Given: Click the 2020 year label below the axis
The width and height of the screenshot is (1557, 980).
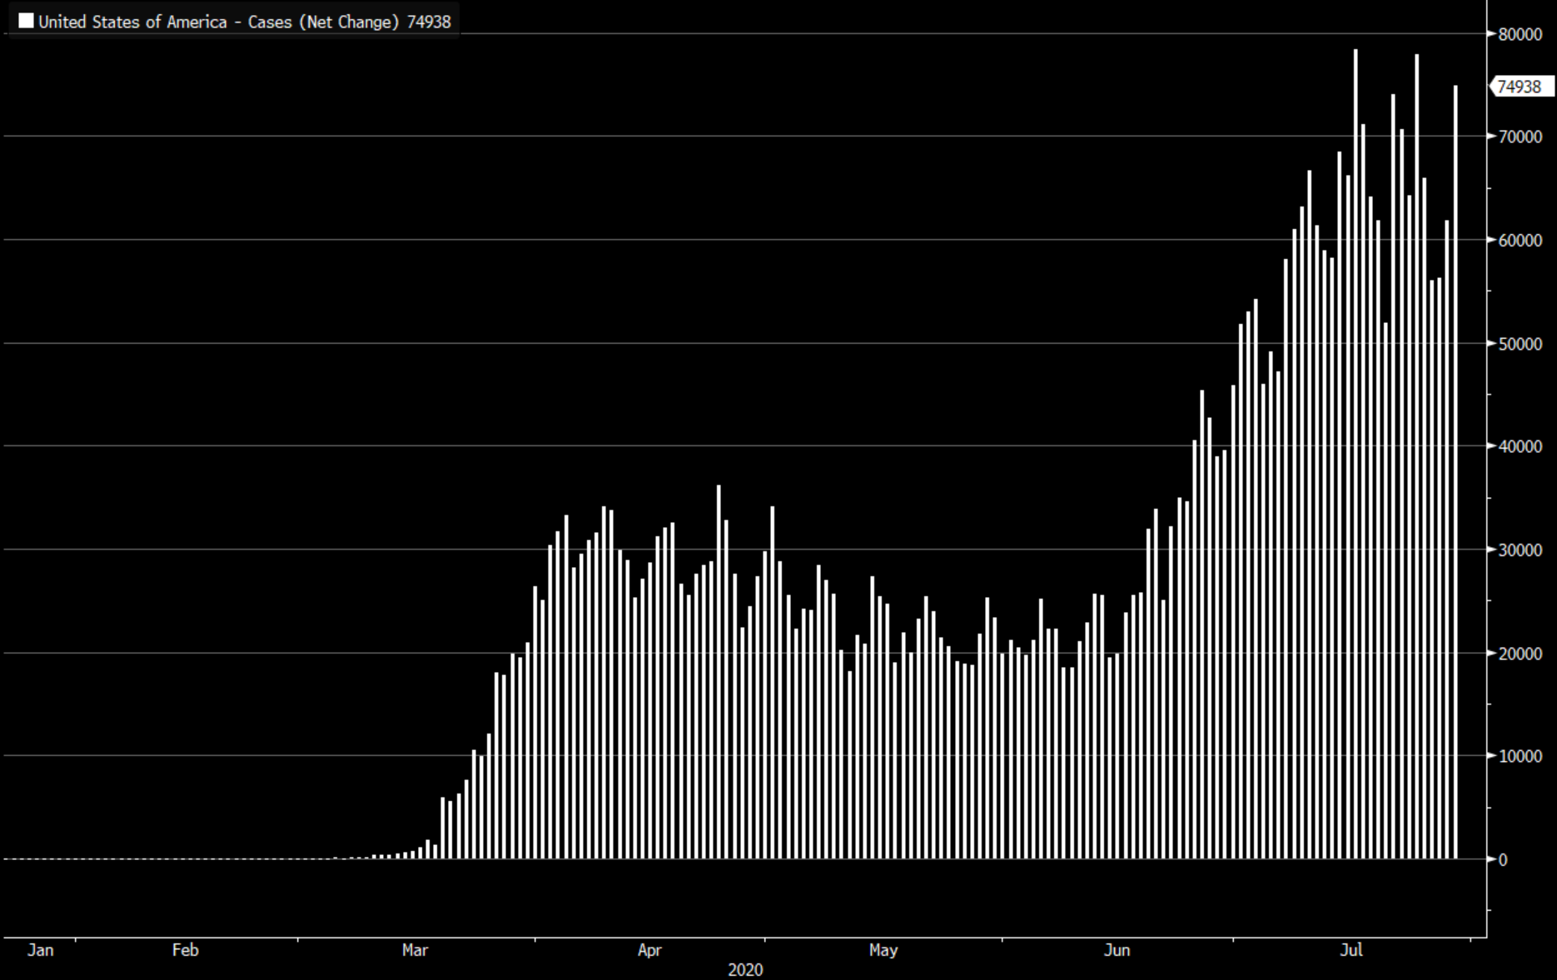Looking at the screenshot, I should pyautogui.click(x=745, y=970).
